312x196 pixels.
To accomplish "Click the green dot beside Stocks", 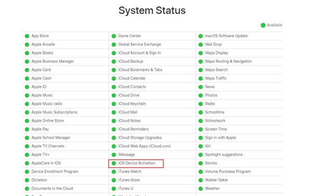I will [201, 163].
